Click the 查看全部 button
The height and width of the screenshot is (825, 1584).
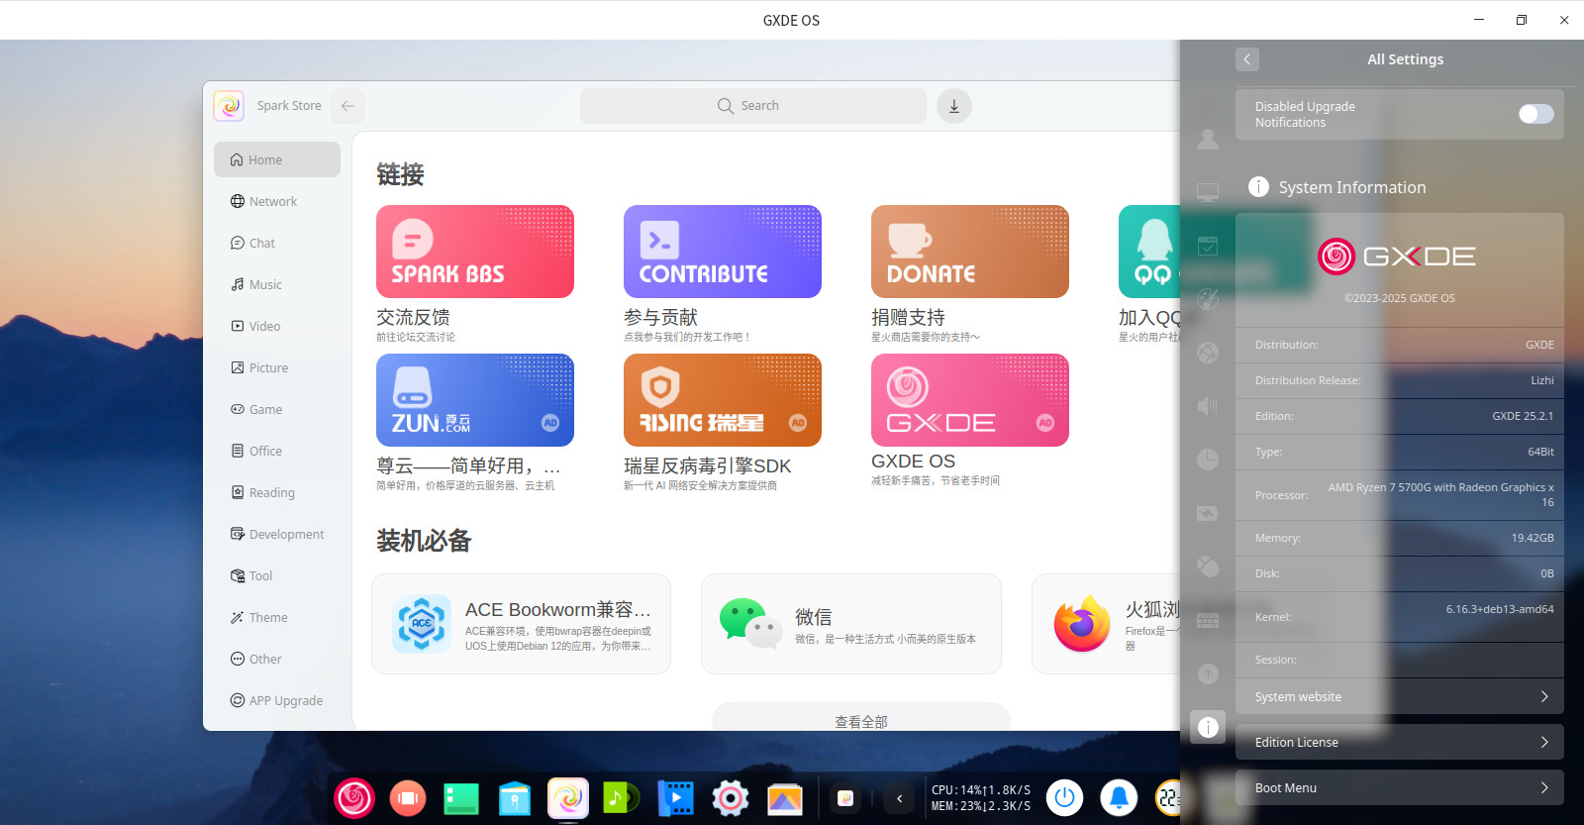[860, 720]
